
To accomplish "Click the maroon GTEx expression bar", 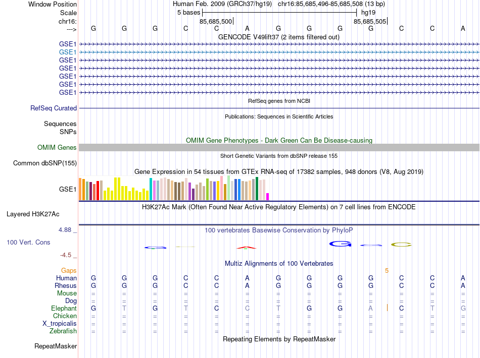I will coord(90,191).
